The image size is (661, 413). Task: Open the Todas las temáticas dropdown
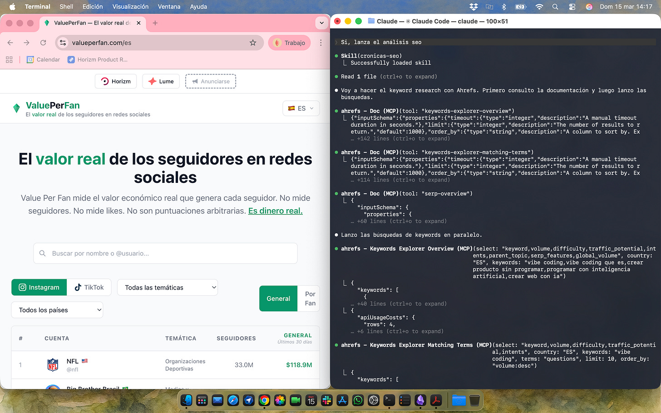[x=168, y=287]
